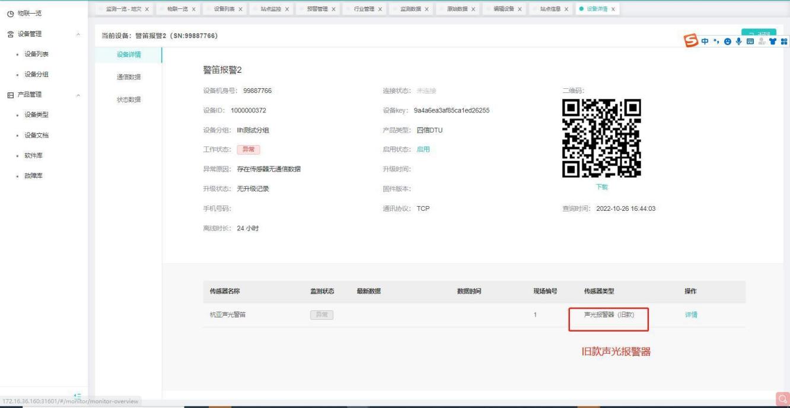The image size is (790, 408).
Task: Click the red search icon in bottom-right corner
Action: (x=782, y=400)
